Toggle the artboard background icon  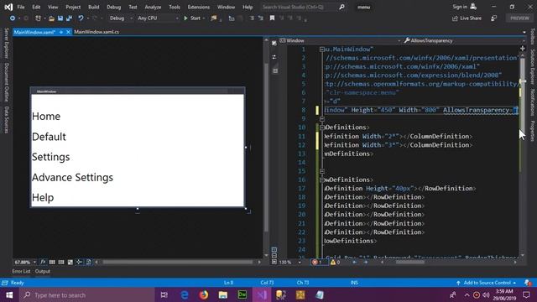click(x=70, y=262)
